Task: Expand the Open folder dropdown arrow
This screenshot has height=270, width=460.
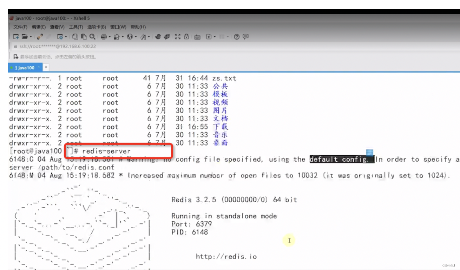Action: point(31,36)
